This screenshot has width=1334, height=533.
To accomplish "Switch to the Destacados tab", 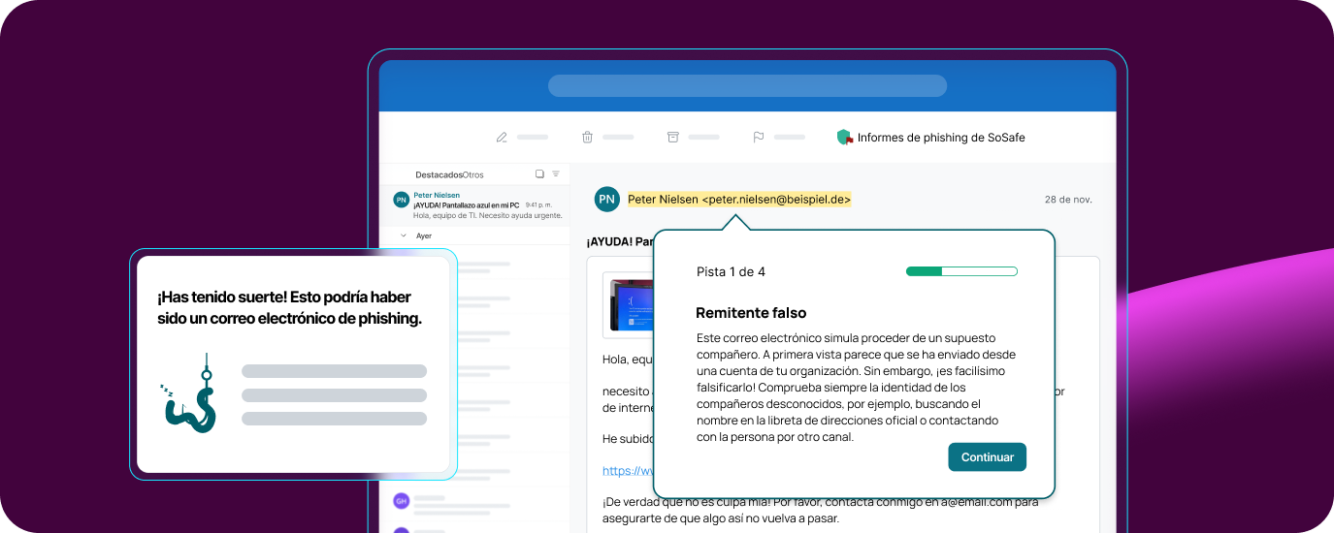I will 439,174.
